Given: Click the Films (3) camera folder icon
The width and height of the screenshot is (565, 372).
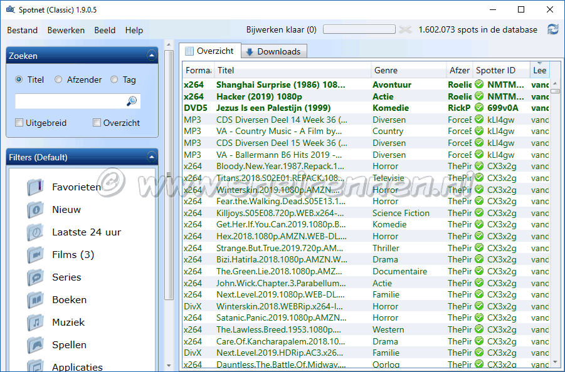Looking at the screenshot, I should [36, 255].
